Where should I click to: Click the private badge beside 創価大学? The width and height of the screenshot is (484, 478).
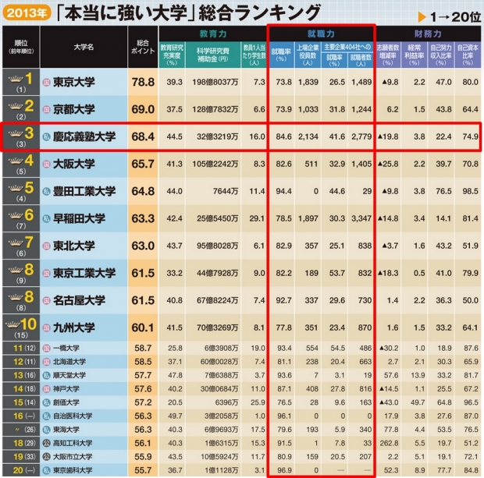pyautogui.click(x=46, y=402)
